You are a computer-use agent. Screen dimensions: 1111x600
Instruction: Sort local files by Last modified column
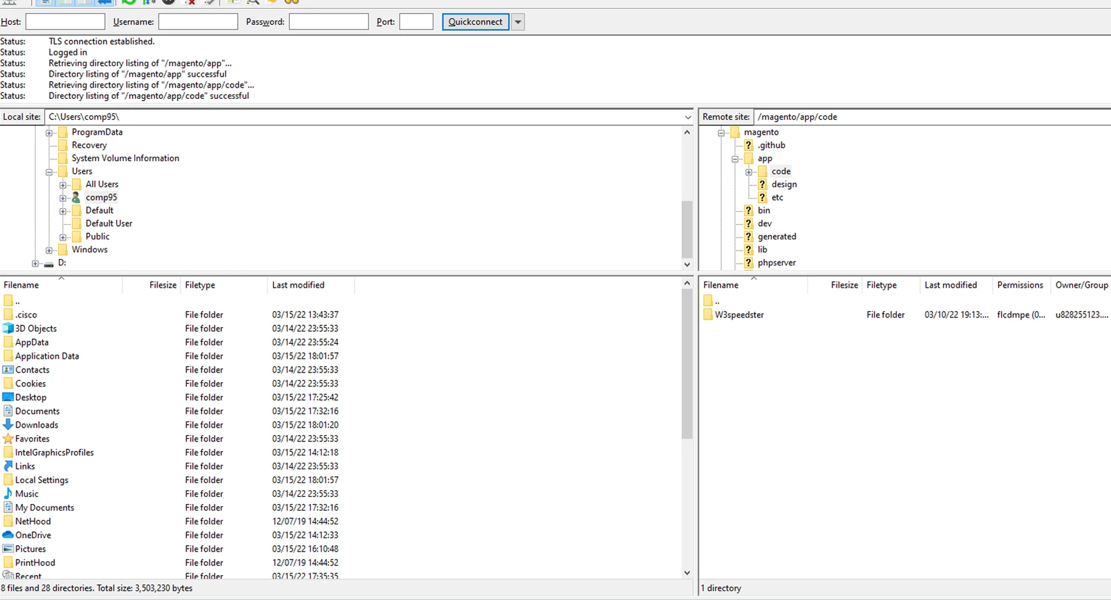click(298, 285)
